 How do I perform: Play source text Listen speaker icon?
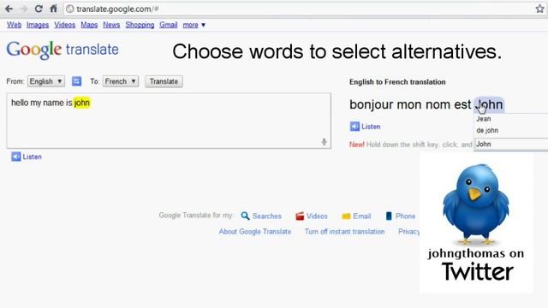click(x=16, y=157)
